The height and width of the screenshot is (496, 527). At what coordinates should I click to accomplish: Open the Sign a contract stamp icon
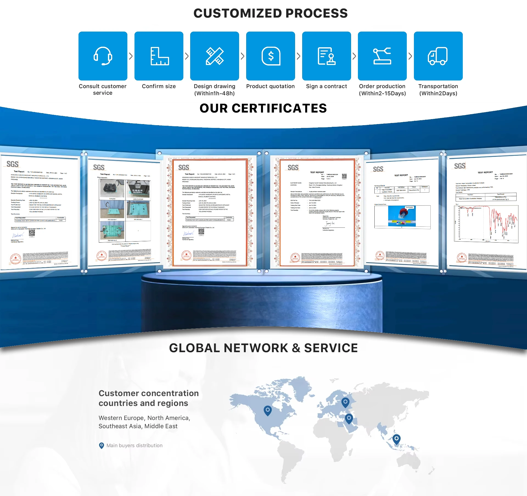pyautogui.click(x=327, y=56)
